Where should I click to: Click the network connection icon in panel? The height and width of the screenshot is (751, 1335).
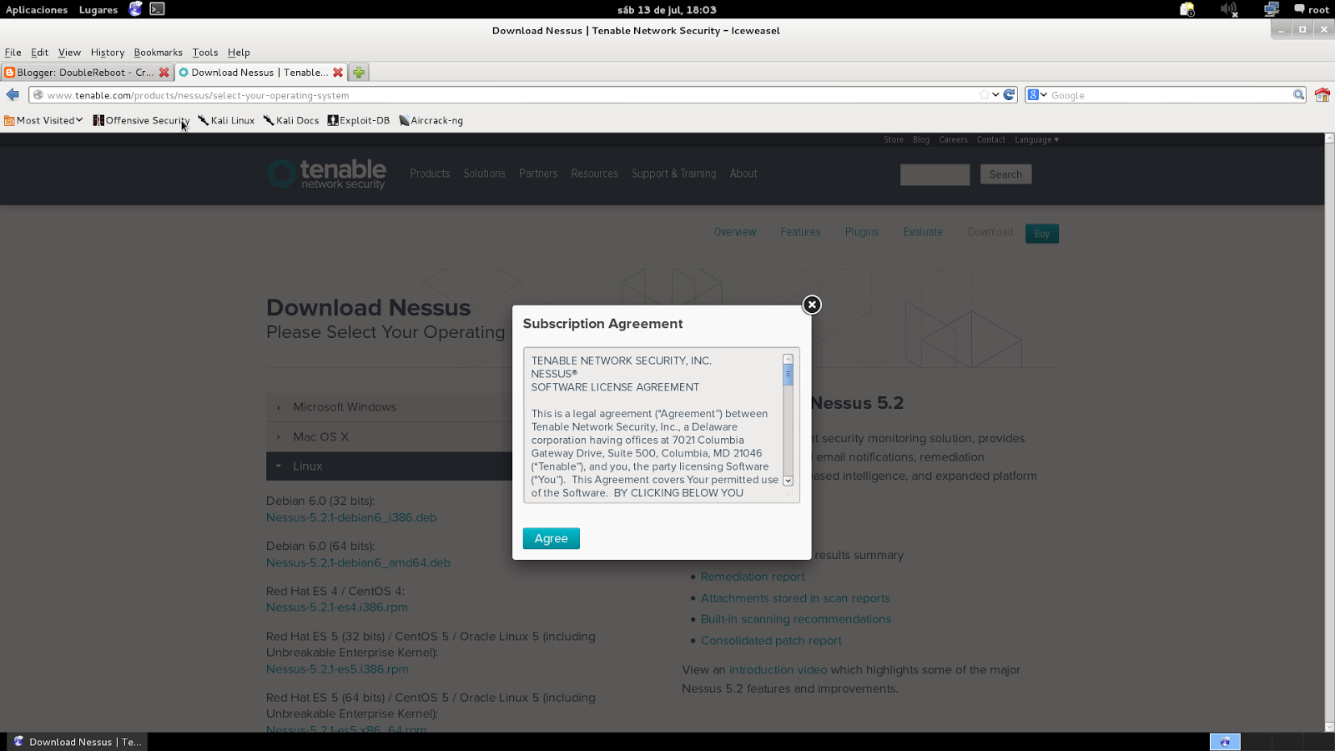1272,9
